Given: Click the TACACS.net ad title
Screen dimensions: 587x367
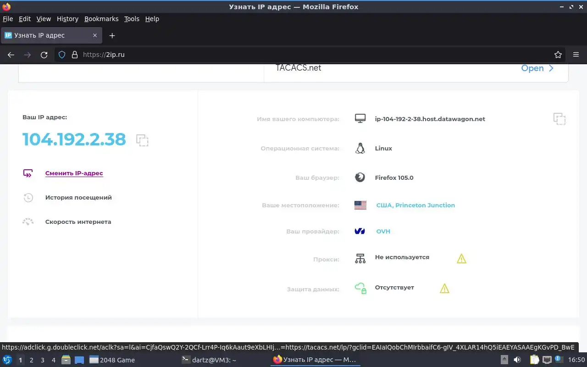Looking at the screenshot, I should point(299,68).
